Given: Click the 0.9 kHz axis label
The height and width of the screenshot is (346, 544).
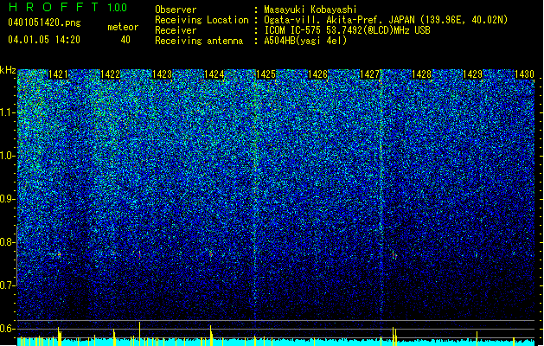Looking at the screenshot, I should pyautogui.click(x=7, y=199).
